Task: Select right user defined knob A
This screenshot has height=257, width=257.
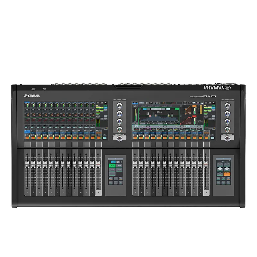Action: tap(227, 106)
